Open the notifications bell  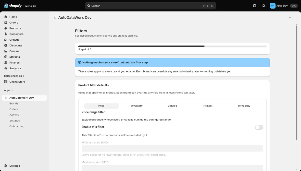coord(264,6)
